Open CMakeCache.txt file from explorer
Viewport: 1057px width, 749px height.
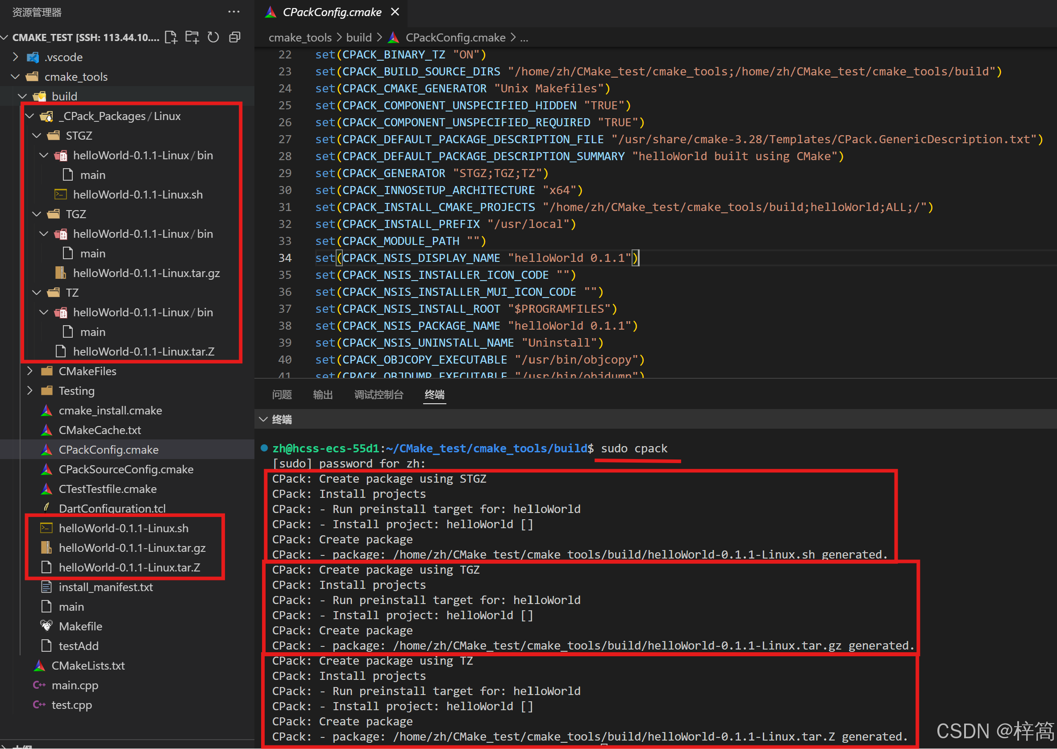[100, 430]
